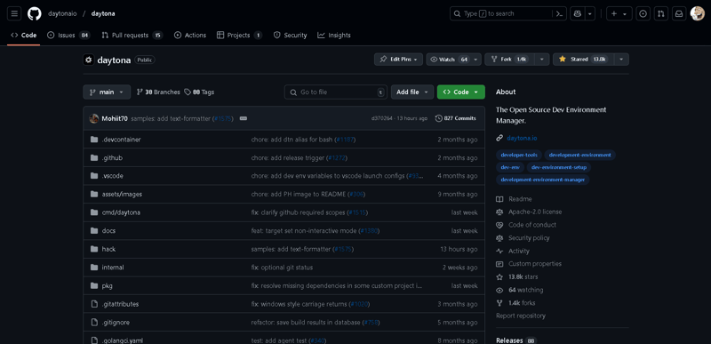Screen dimensions: 711x344
Task: Open pull requests icon in the top header
Action: coord(661,13)
